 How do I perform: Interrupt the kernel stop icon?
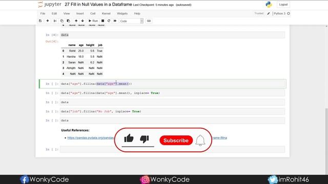(x=102, y=21)
